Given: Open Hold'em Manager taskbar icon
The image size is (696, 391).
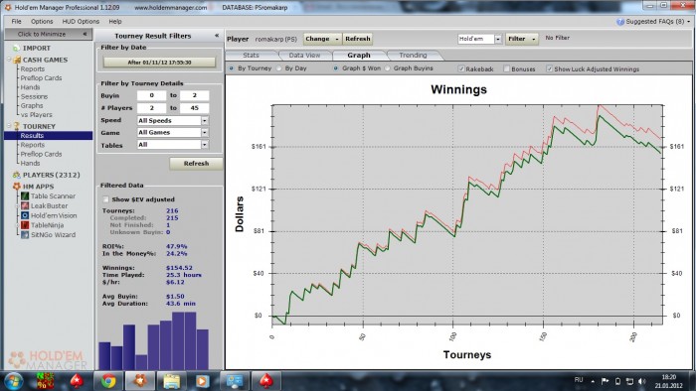Looking at the screenshot, I should [140, 381].
